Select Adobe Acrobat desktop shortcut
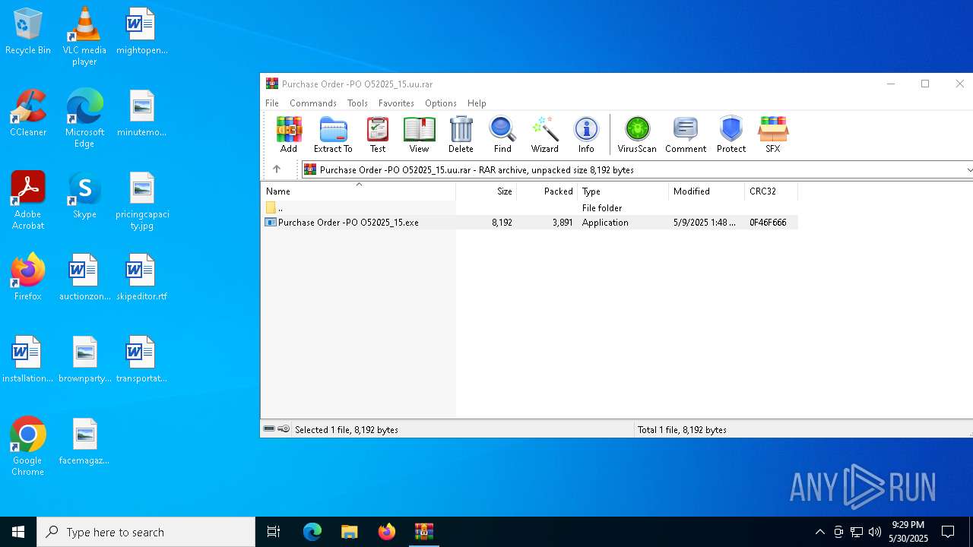The height and width of the screenshot is (547, 973). pos(28,201)
